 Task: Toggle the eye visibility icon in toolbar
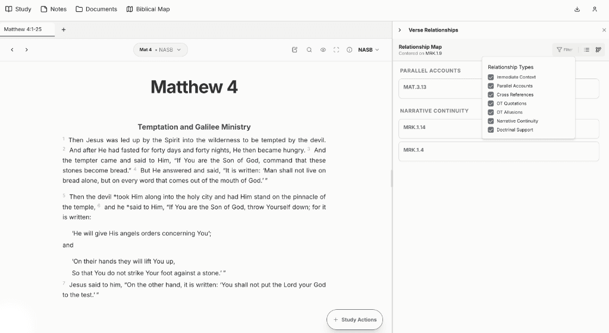(x=323, y=50)
